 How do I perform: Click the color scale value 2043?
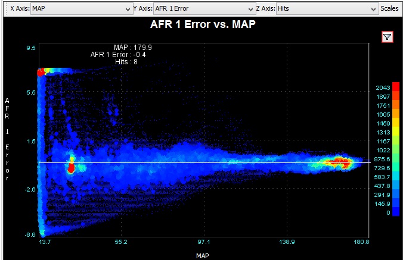(x=383, y=87)
